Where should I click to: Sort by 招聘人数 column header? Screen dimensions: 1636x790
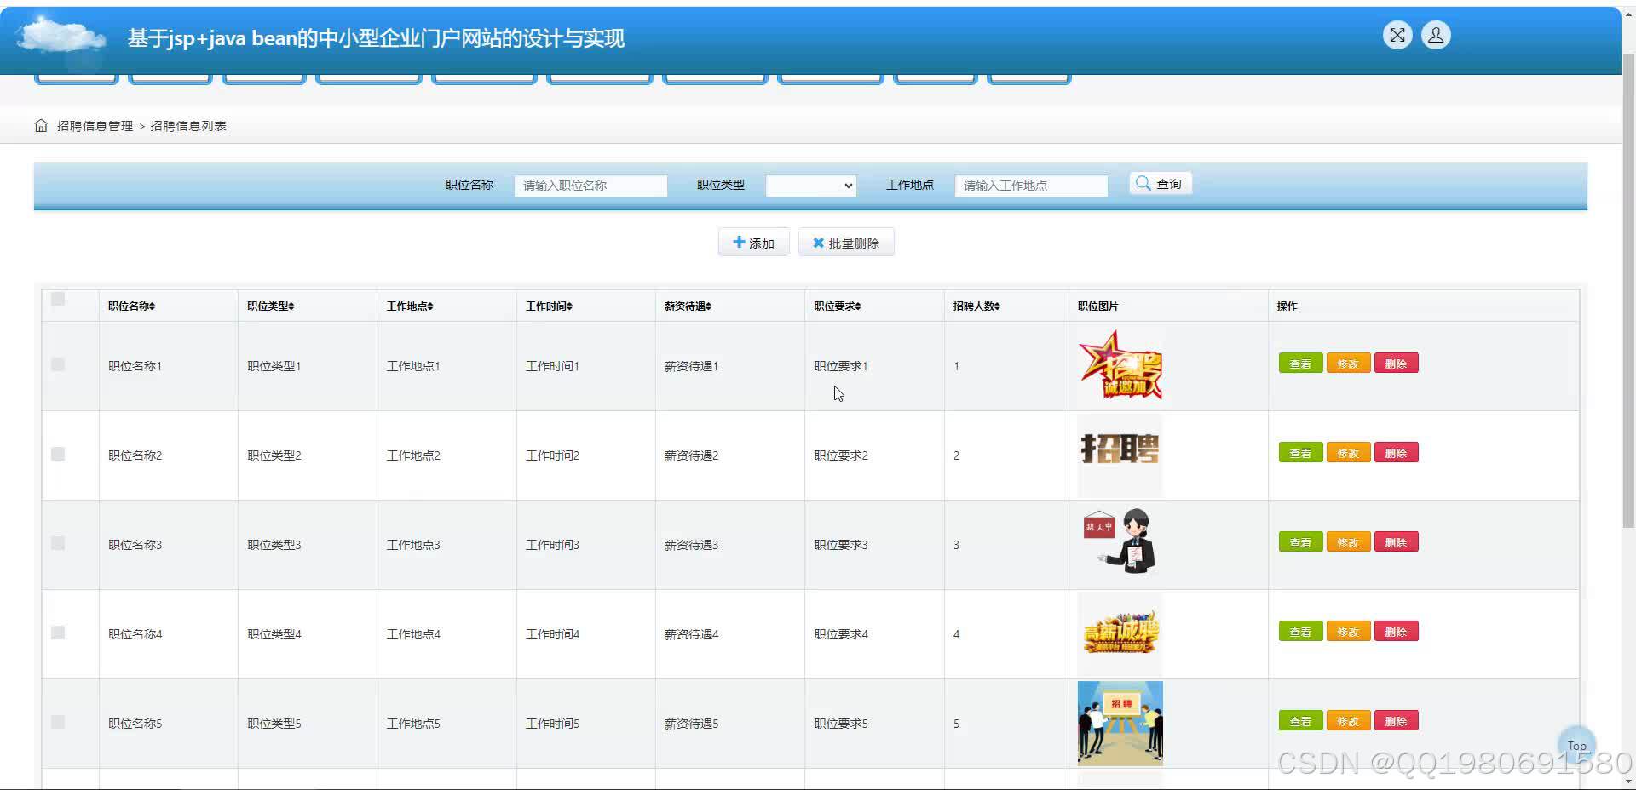pyautogui.click(x=976, y=306)
